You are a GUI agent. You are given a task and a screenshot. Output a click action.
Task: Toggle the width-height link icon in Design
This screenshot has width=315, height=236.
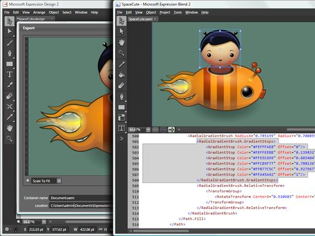[x=100, y=229]
